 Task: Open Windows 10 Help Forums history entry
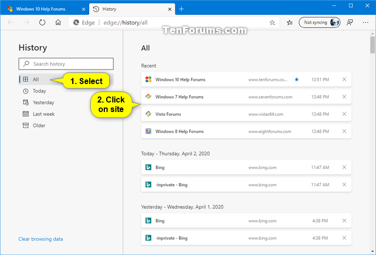point(246,79)
